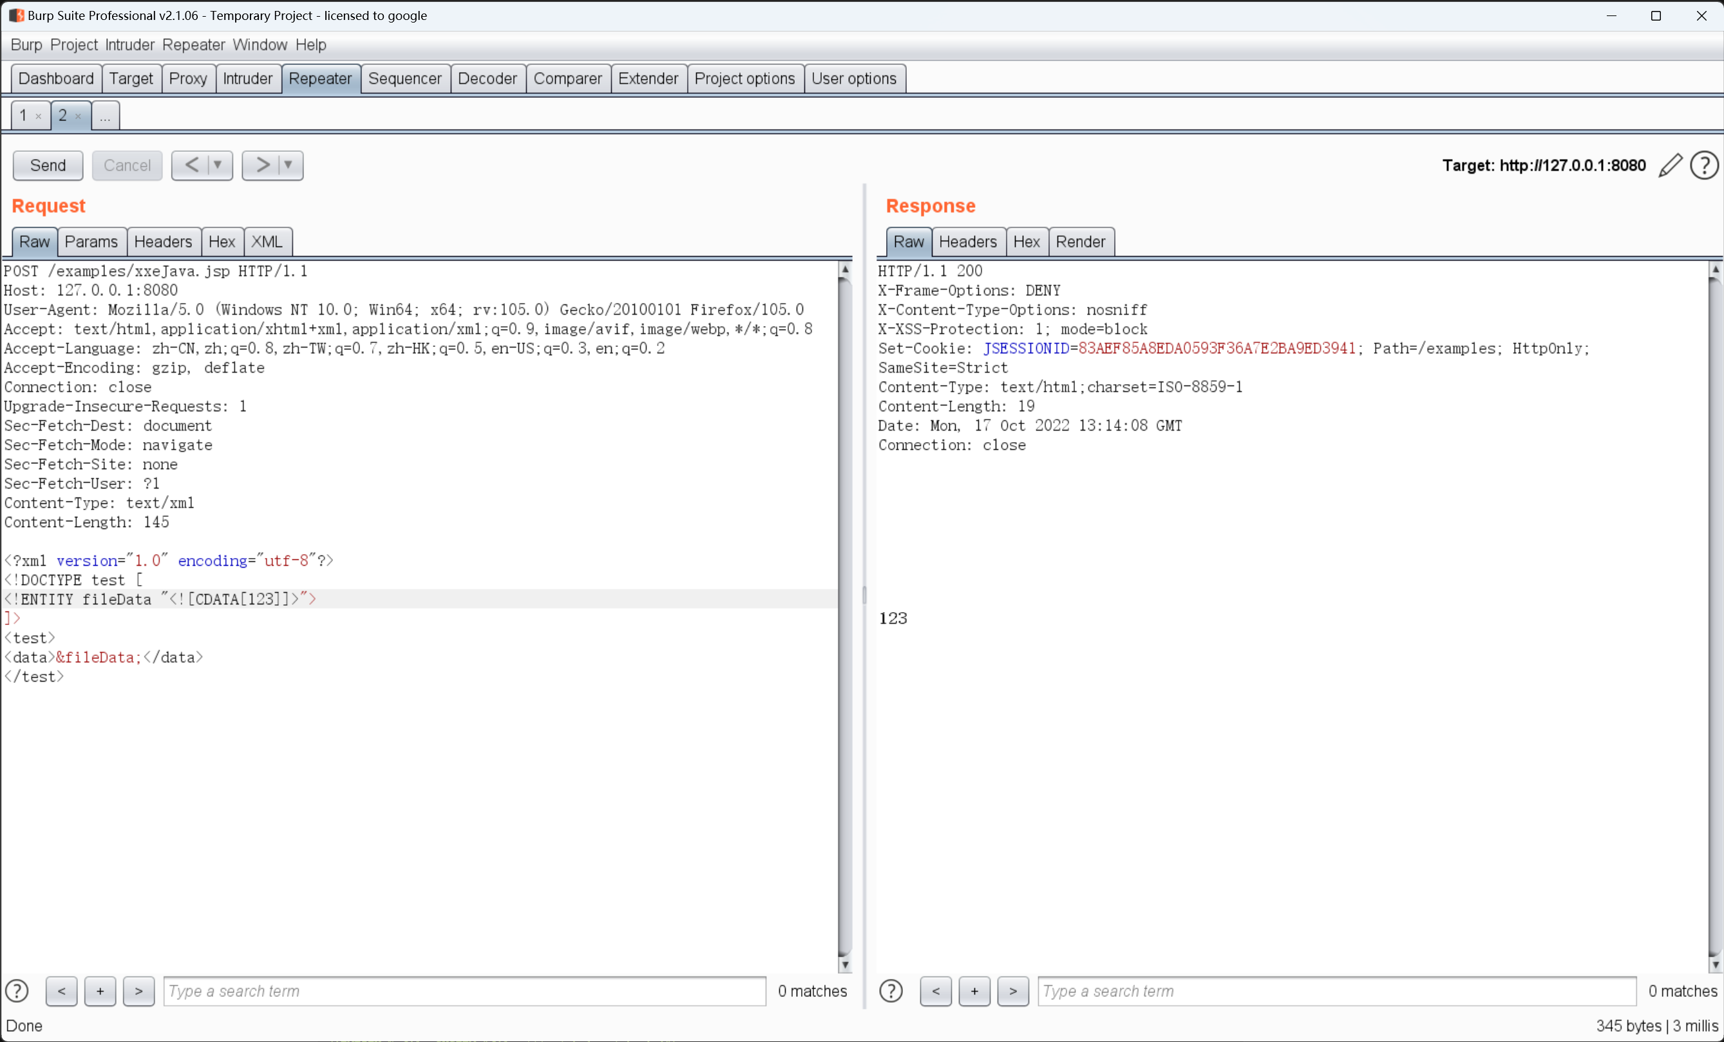Click the pencil icon to edit target
The height and width of the screenshot is (1042, 1724).
(1670, 166)
